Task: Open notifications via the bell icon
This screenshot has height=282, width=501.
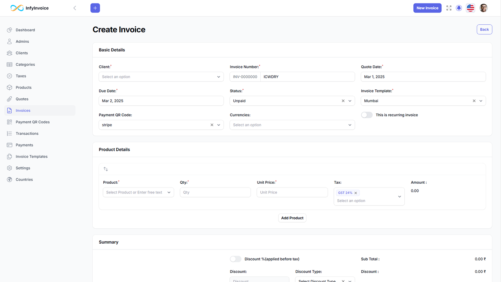Action: tap(459, 8)
